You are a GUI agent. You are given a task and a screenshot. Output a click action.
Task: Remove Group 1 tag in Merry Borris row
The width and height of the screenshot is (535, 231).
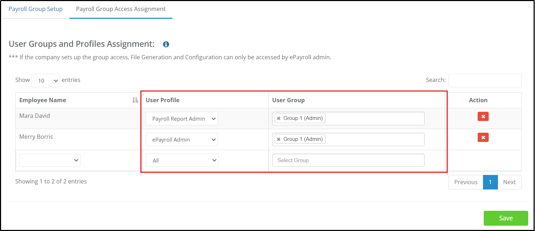pos(279,139)
